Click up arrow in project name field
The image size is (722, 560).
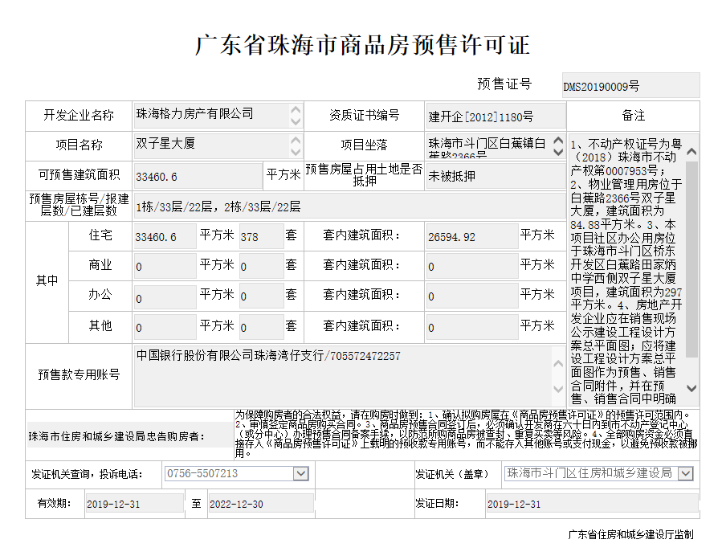coord(296,140)
